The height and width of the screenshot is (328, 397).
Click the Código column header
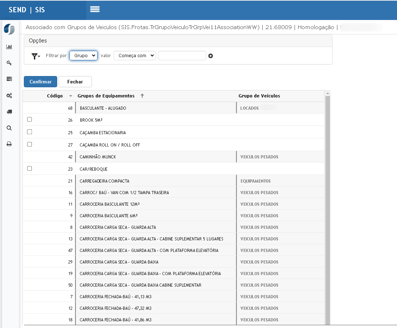pyautogui.click(x=55, y=96)
